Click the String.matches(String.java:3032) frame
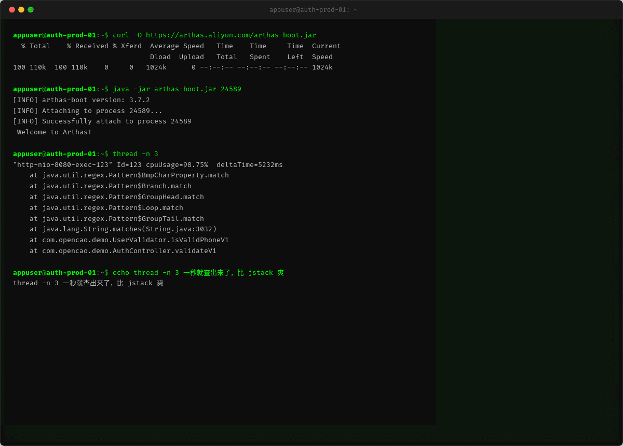623x446 pixels. pos(123,229)
